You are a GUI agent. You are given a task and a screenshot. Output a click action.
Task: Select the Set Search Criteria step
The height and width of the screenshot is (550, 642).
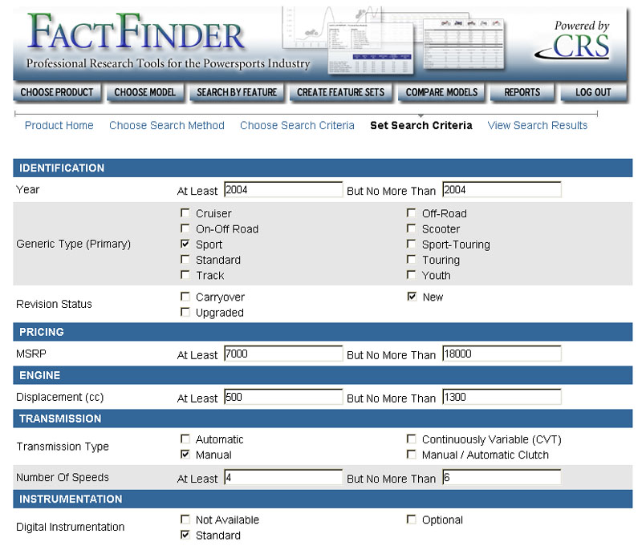(x=421, y=125)
